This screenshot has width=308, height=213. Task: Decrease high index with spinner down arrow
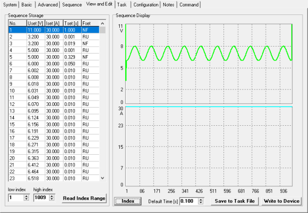point(52,199)
